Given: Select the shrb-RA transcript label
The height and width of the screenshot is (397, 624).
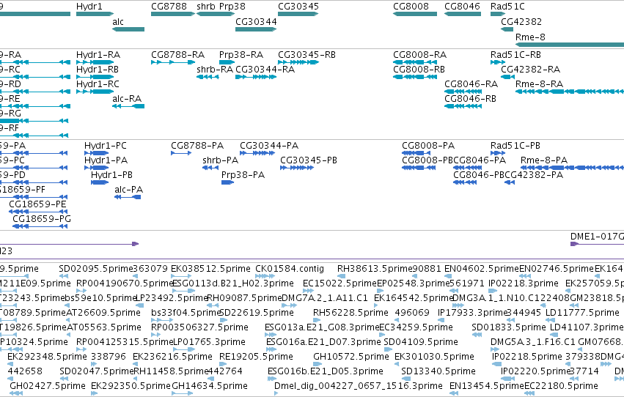Looking at the screenshot, I should point(215,69).
